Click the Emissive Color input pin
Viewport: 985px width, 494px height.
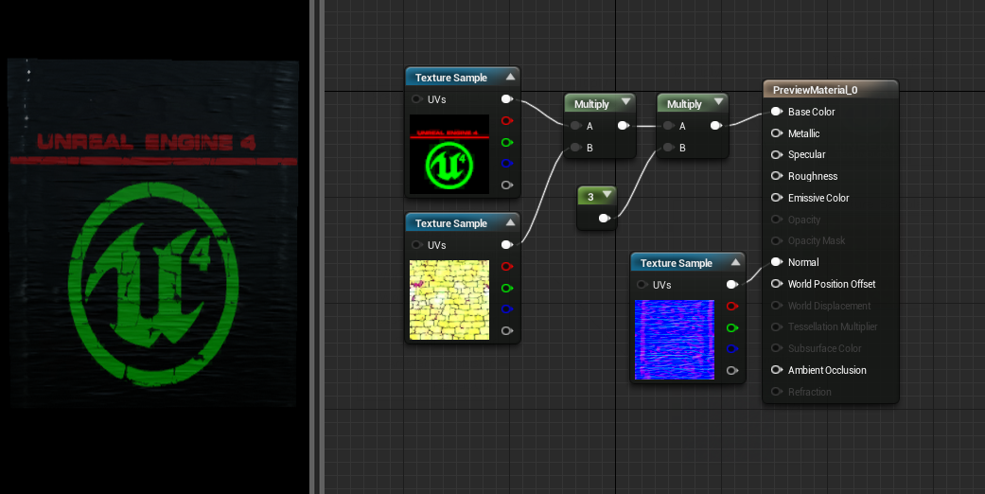pos(777,198)
